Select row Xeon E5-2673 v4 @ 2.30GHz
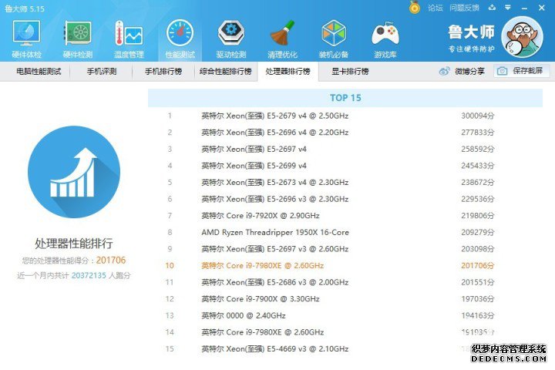The height and width of the screenshot is (370, 555). point(345,183)
